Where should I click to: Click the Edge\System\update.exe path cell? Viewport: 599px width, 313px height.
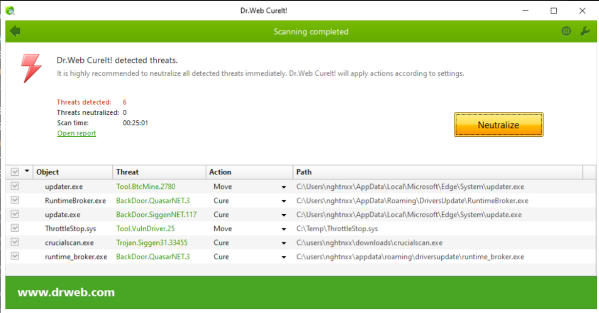coord(409,215)
